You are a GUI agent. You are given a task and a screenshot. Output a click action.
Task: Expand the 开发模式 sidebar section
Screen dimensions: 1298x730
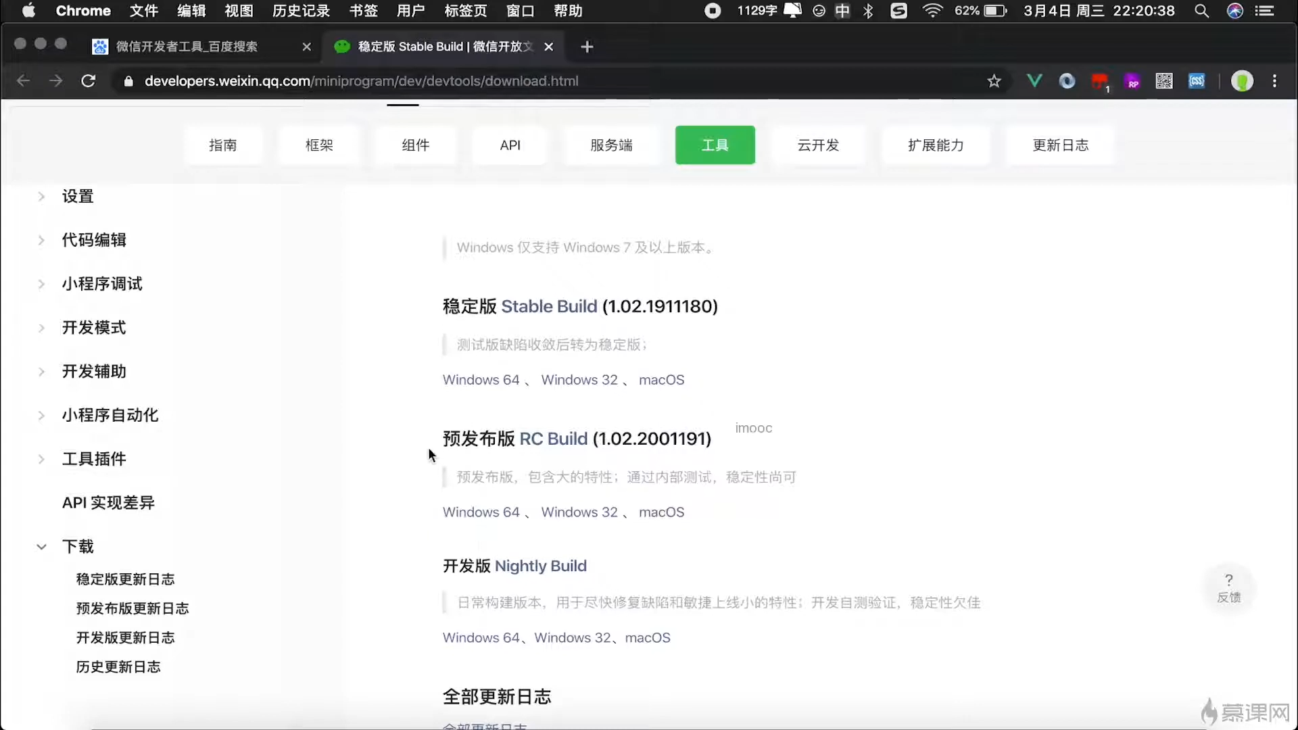coord(41,328)
